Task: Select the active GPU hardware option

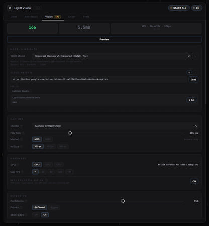Action: (x=37, y=164)
